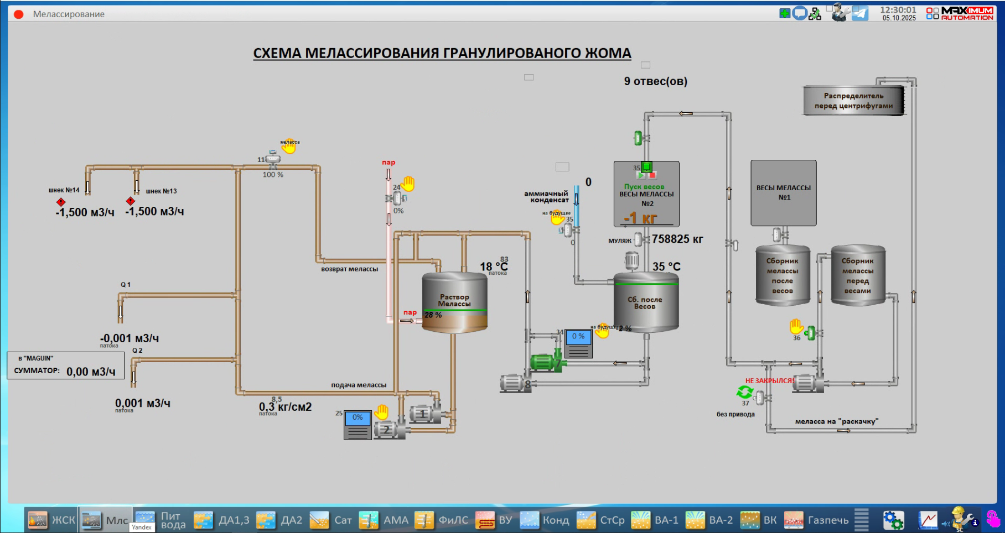The width and height of the screenshot is (1005, 533).
Task: Toggle manual mode hand at steam valve 24
Action: [x=408, y=183]
